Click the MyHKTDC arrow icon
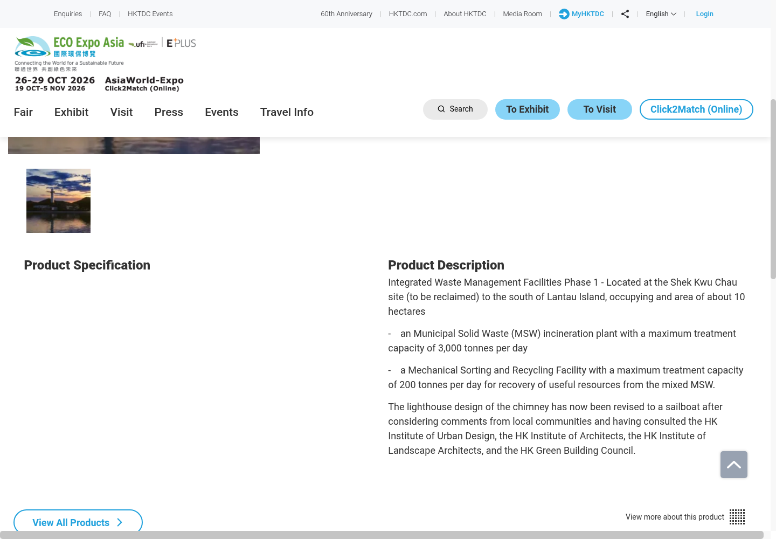 click(564, 14)
